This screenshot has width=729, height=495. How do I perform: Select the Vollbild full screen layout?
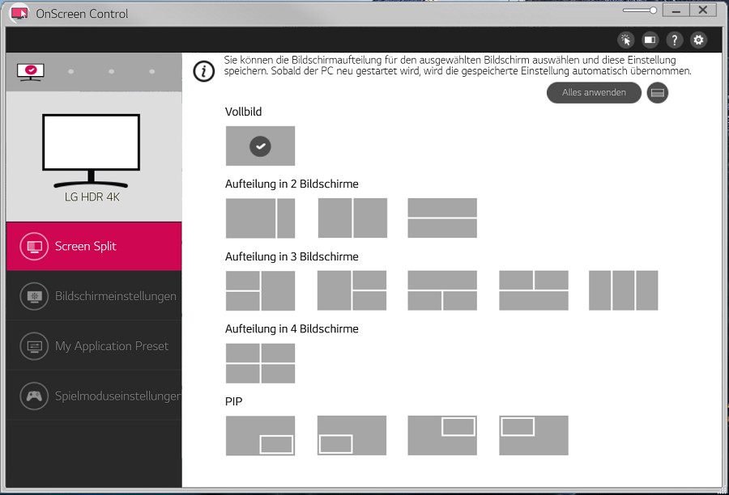[260, 146]
